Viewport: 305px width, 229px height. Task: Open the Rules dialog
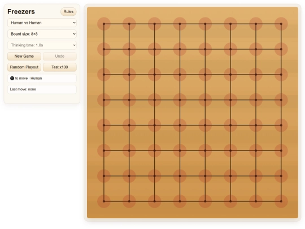(68, 12)
